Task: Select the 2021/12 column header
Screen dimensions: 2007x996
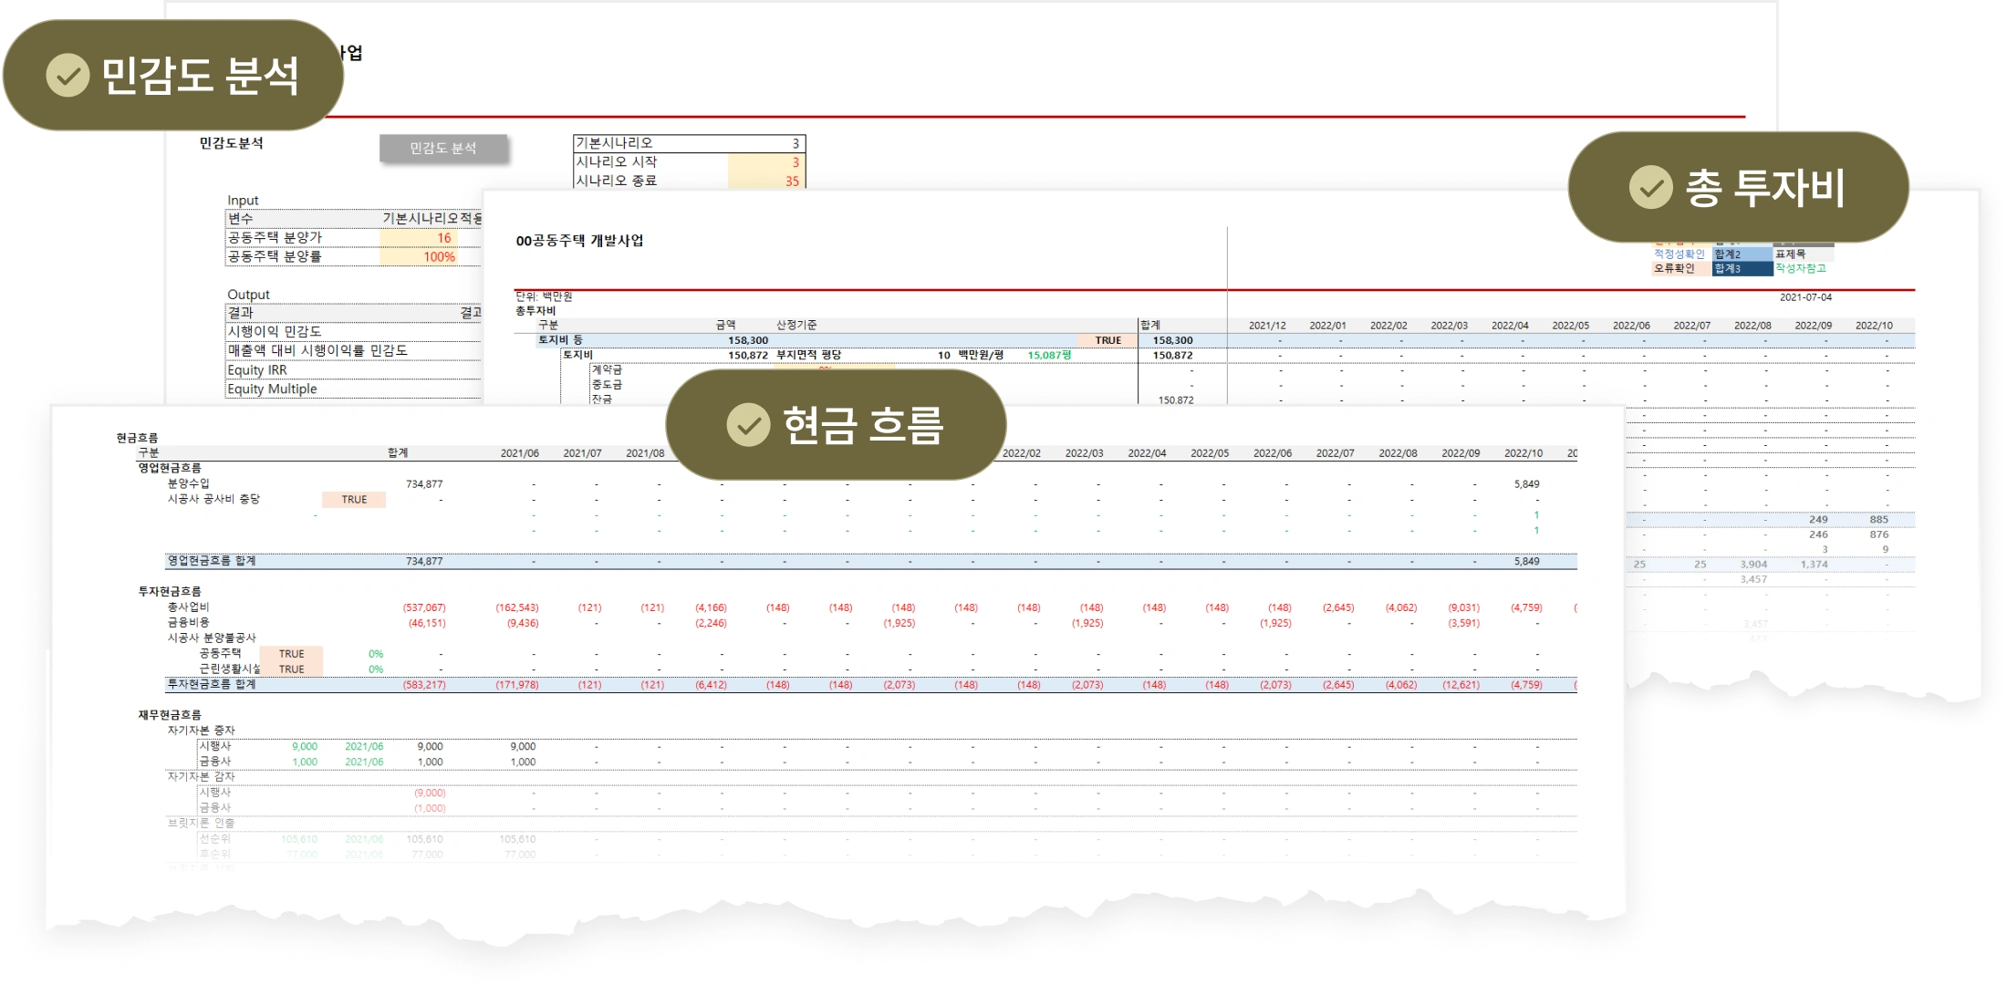Action: pos(1267,326)
